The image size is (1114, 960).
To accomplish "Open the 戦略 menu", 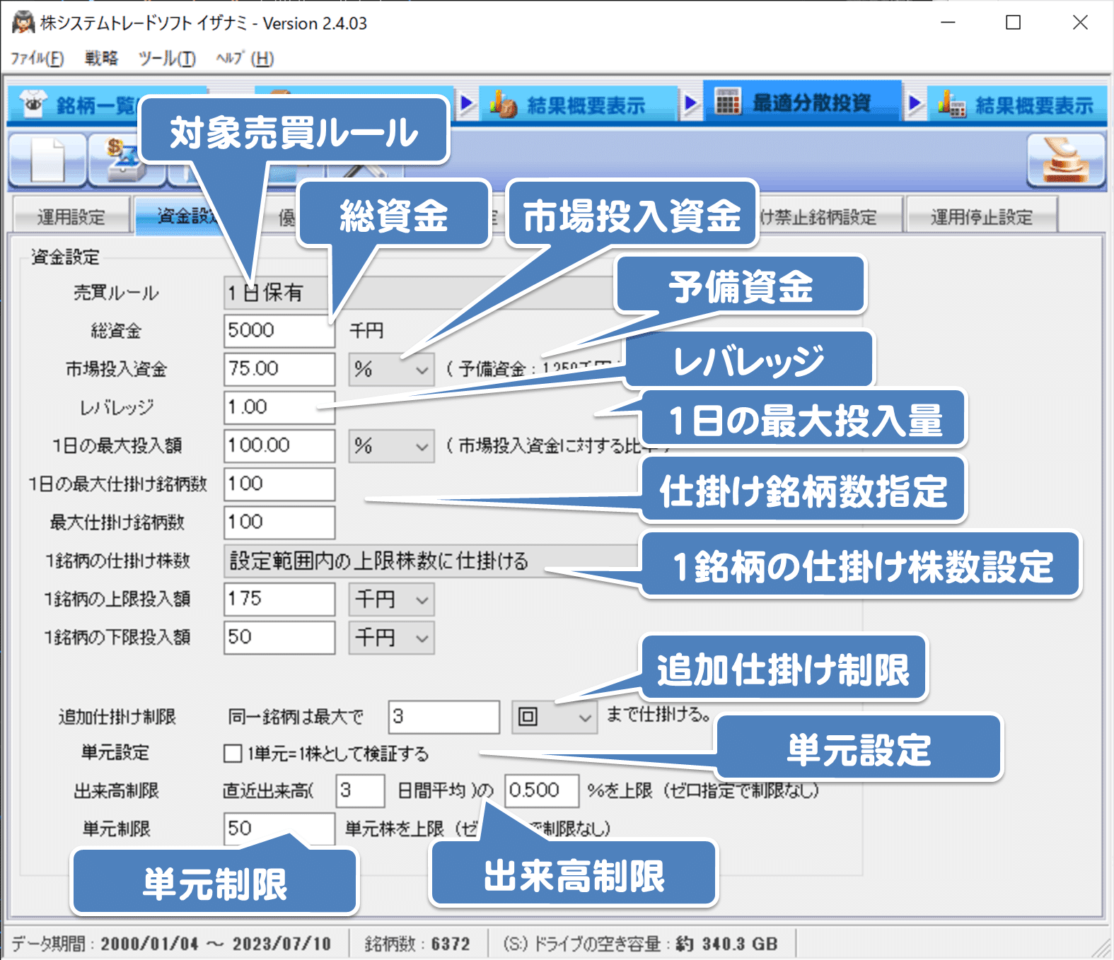I will pos(101,58).
